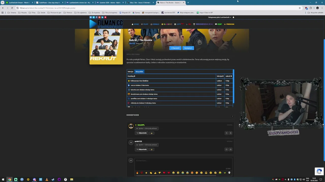The width and height of the screenshot is (325, 182).
Task: Open the HOME menu item
Action: pos(135,24)
